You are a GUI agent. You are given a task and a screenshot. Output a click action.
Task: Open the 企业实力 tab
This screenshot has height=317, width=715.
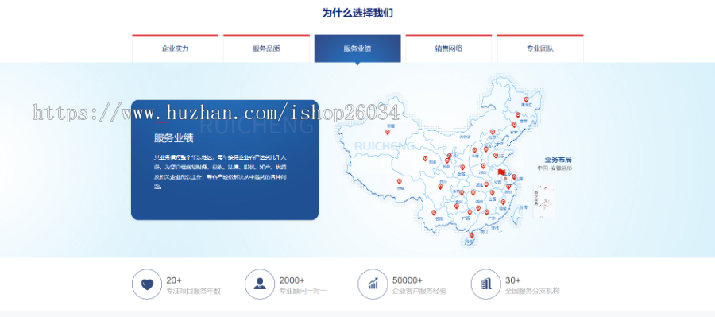pyautogui.click(x=175, y=48)
